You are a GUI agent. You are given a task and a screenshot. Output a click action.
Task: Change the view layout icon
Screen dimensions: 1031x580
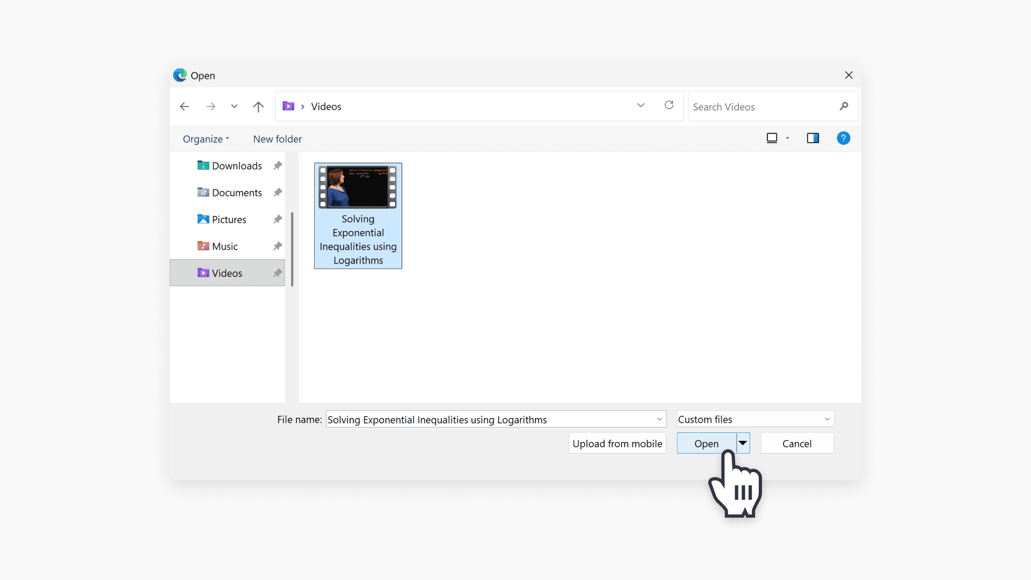coord(772,138)
